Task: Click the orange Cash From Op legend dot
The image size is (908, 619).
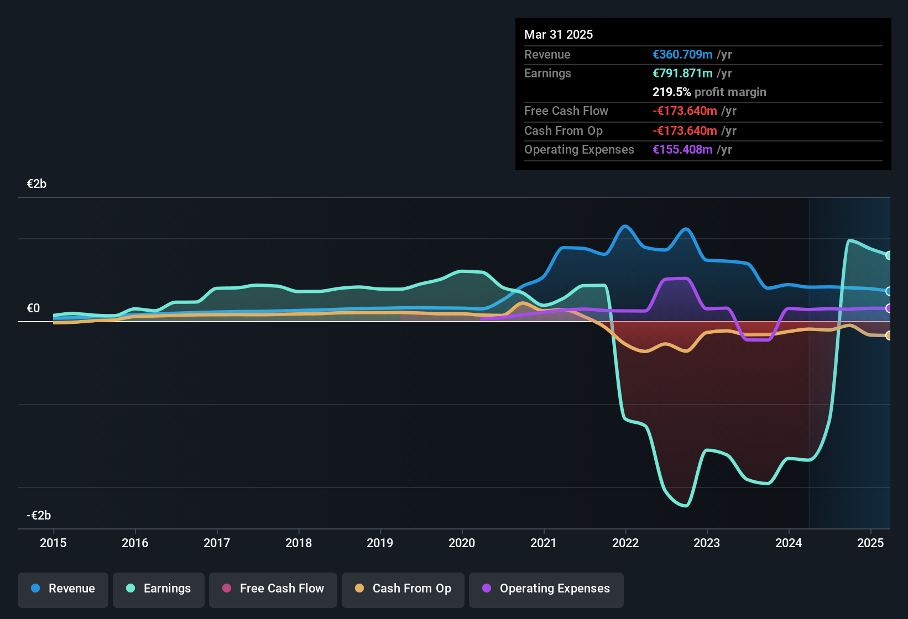Action: coord(359,589)
